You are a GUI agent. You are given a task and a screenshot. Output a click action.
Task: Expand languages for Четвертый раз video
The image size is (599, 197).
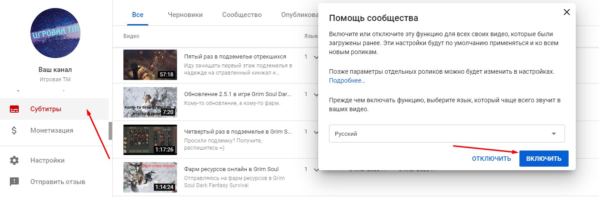[x=316, y=132]
